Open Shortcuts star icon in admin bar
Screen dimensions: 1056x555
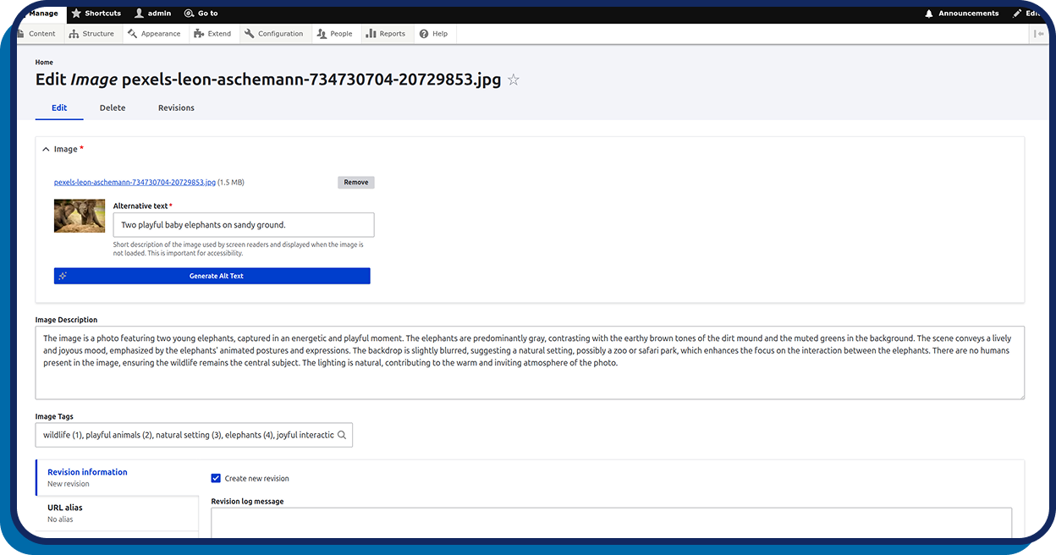pyautogui.click(x=76, y=14)
